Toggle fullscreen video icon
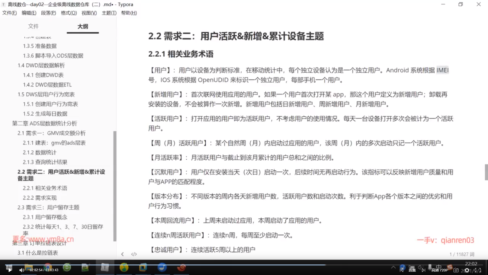Image resolution: width=488 pixels, height=275 pixels. (x=478, y=270)
